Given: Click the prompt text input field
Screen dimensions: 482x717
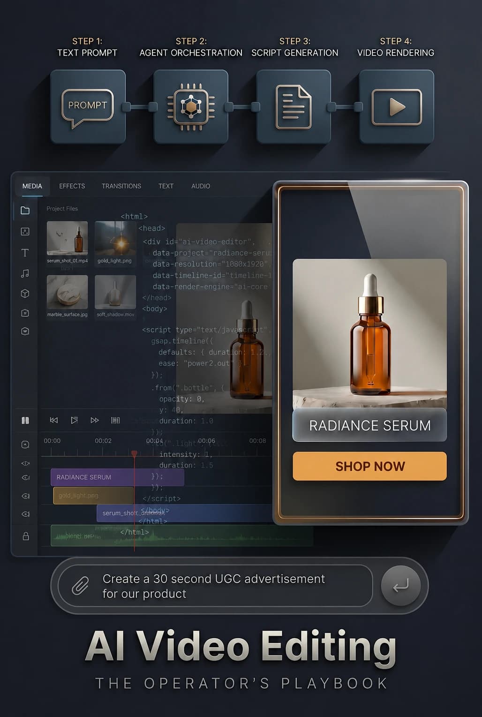Looking at the screenshot, I should click(x=215, y=586).
